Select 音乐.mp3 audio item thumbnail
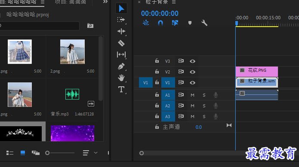The image size is (299, 167). point(72,94)
